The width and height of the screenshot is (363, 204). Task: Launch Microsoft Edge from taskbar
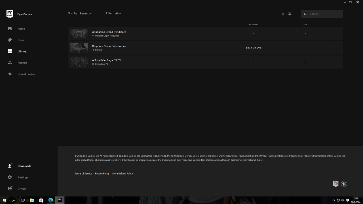click(x=50, y=200)
